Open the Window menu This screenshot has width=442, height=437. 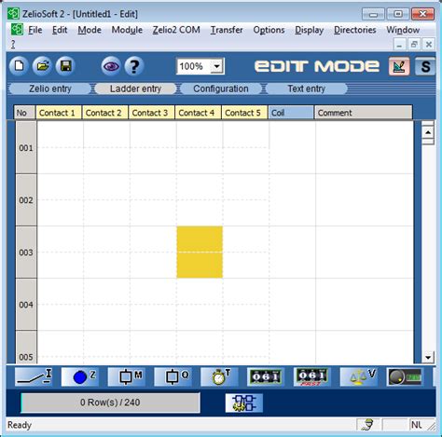[403, 30]
